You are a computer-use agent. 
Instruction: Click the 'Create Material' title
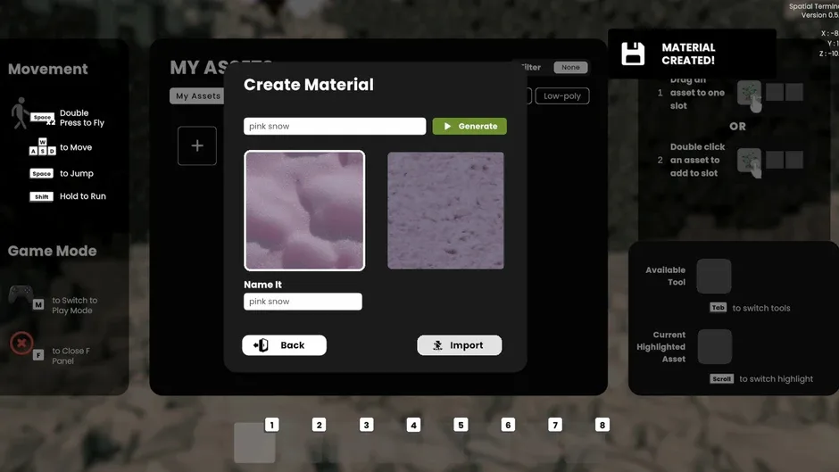pyautogui.click(x=308, y=85)
